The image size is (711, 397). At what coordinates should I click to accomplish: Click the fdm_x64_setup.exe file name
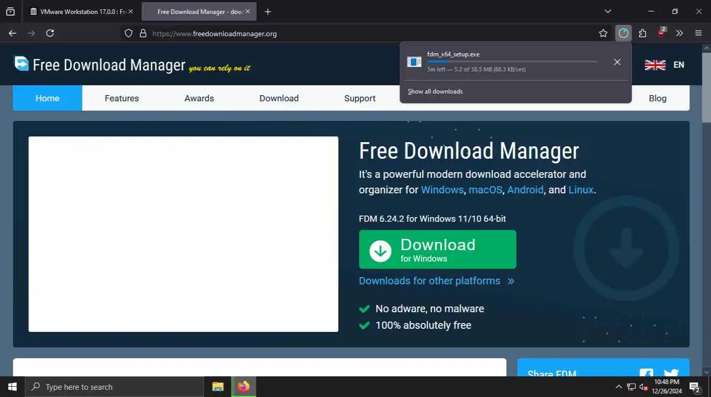pyautogui.click(x=453, y=54)
